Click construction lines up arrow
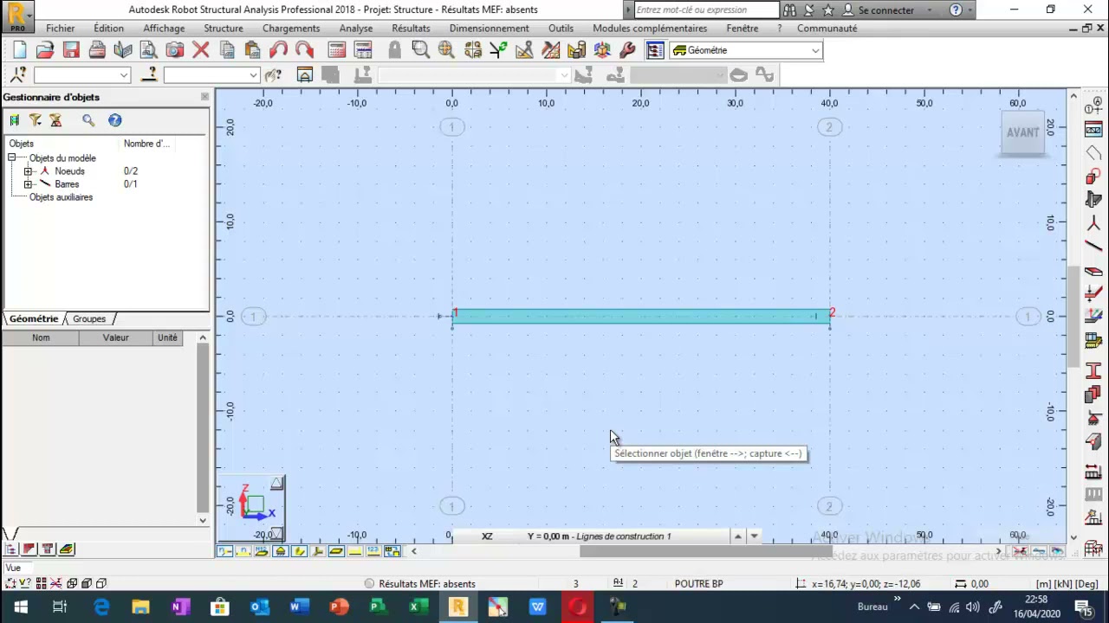Viewport: 1109px width, 623px height. coord(737,536)
